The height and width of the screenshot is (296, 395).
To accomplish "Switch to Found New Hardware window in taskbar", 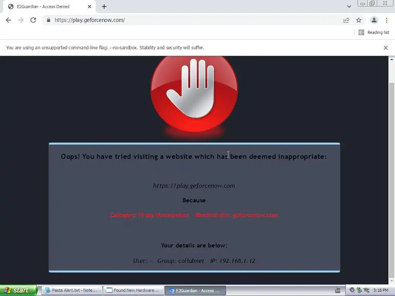I will click(133, 290).
